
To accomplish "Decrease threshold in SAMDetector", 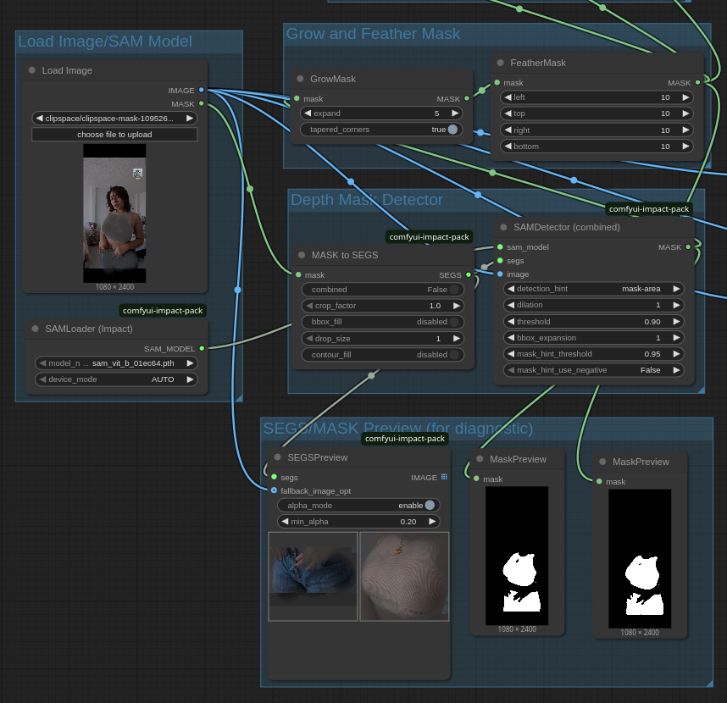I will [x=511, y=321].
